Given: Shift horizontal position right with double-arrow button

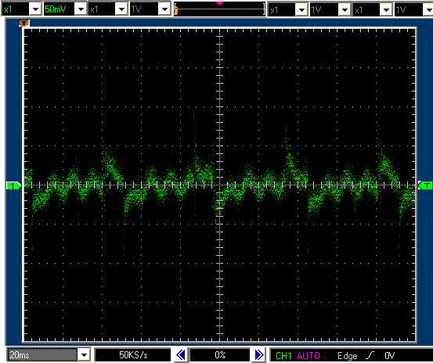Looking at the screenshot, I should click(x=259, y=354).
